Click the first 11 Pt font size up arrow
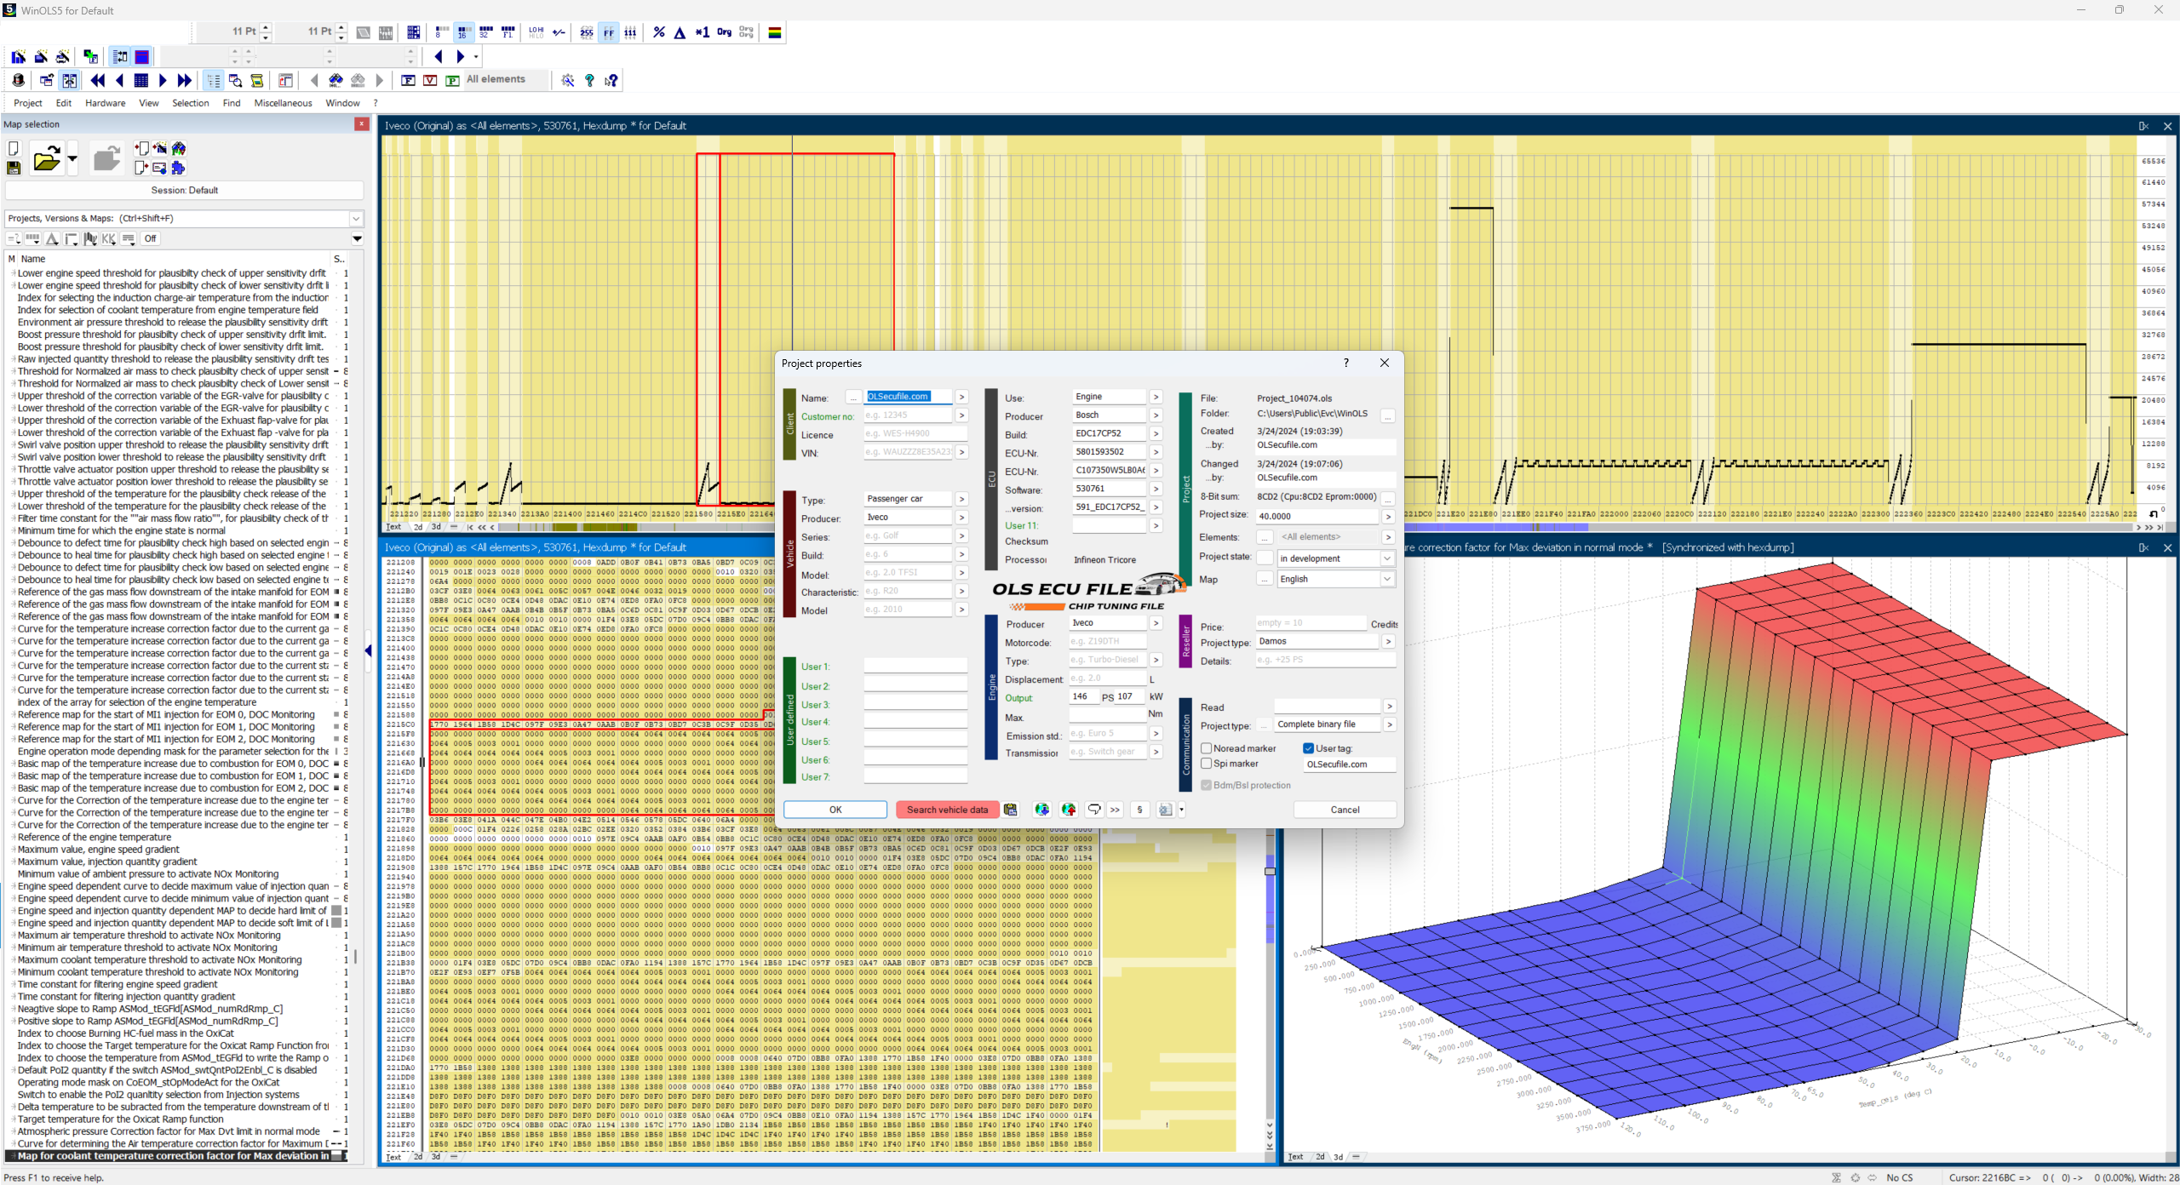This screenshot has width=2180, height=1185. tap(266, 27)
